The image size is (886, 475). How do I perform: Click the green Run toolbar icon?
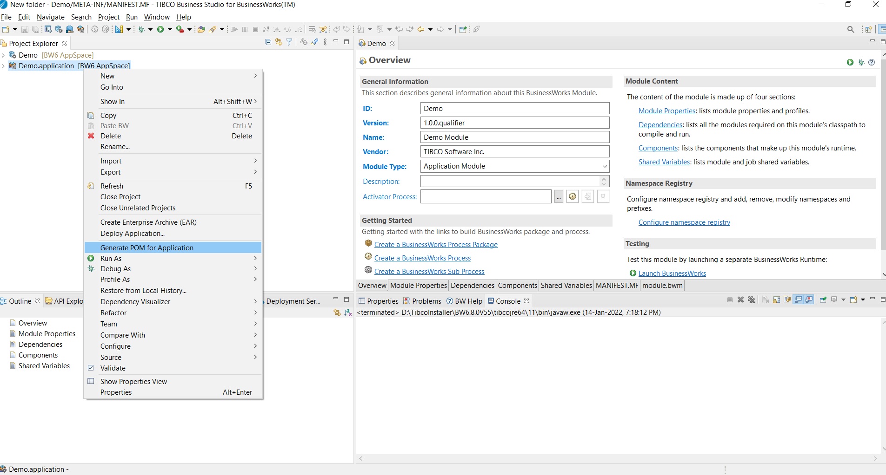(x=160, y=29)
